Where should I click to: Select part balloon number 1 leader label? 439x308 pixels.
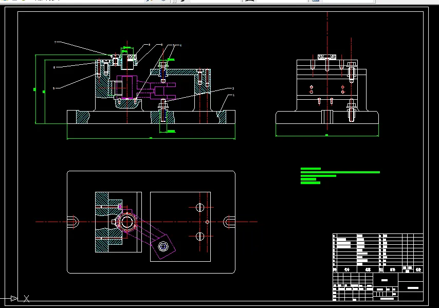point(233,95)
